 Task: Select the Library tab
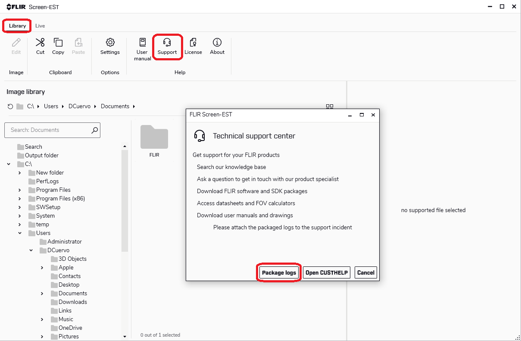18,26
